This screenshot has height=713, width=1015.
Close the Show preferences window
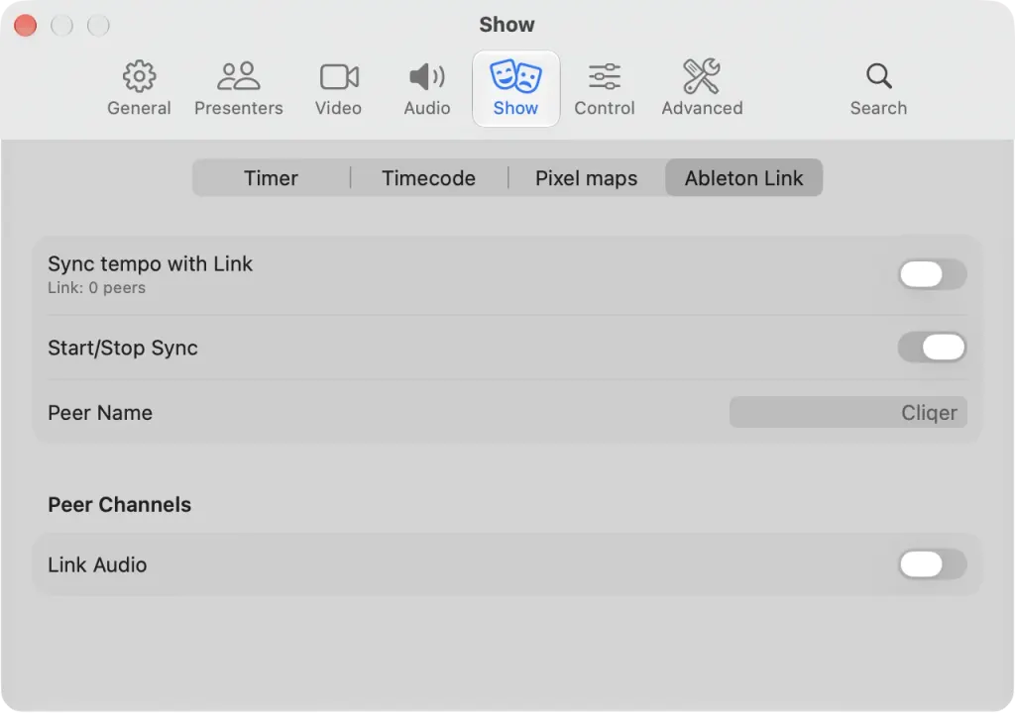pyautogui.click(x=25, y=25)
